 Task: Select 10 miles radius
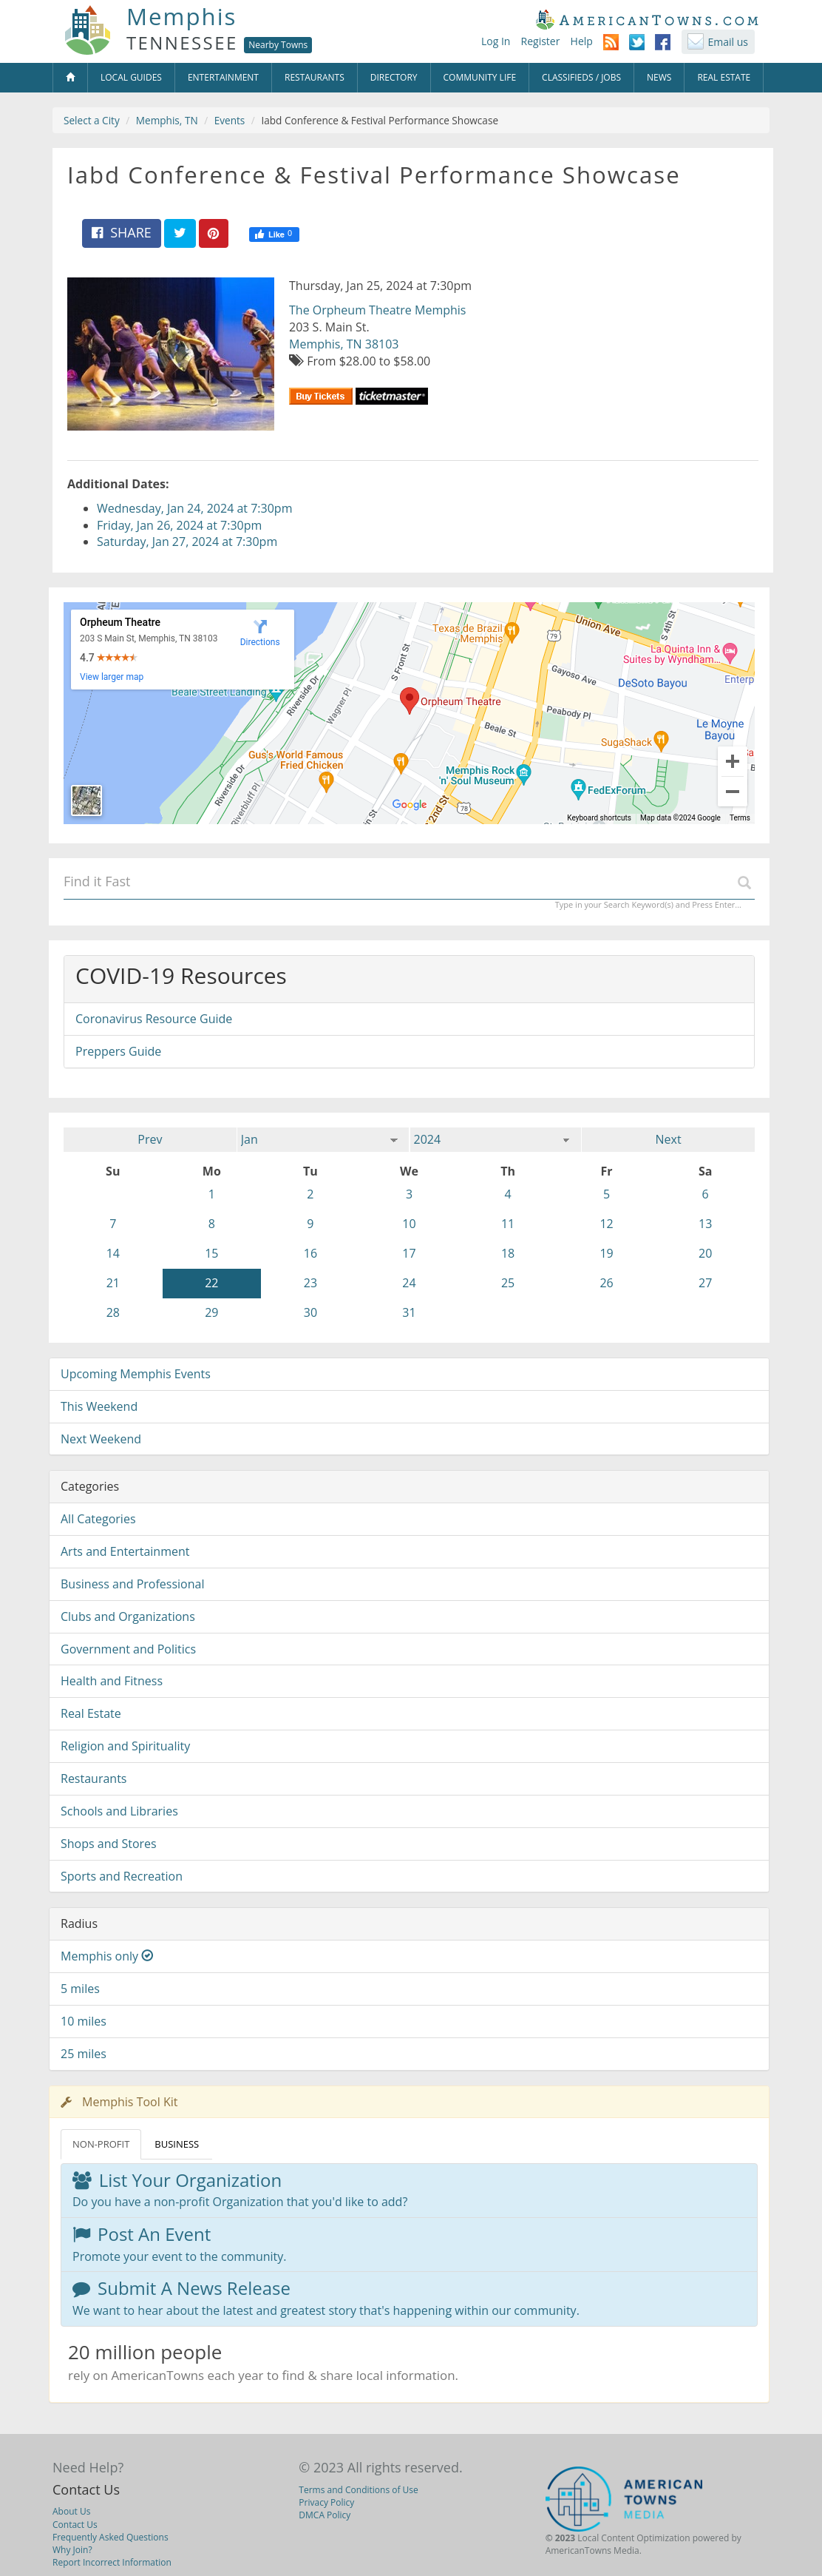tap(409, 2022)
